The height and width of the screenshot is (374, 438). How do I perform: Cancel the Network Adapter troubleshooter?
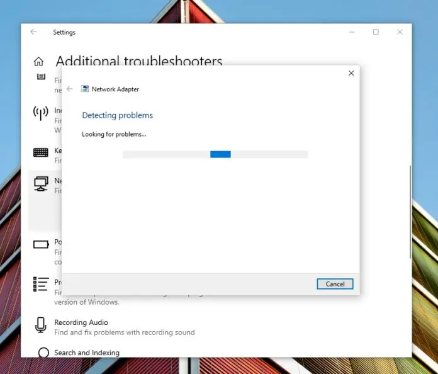[335, 284]
